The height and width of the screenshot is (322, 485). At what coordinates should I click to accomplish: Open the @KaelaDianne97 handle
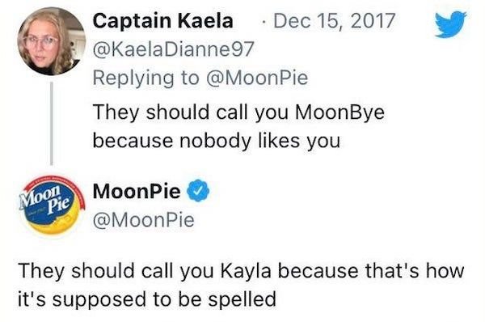click(x=174, y=49)
